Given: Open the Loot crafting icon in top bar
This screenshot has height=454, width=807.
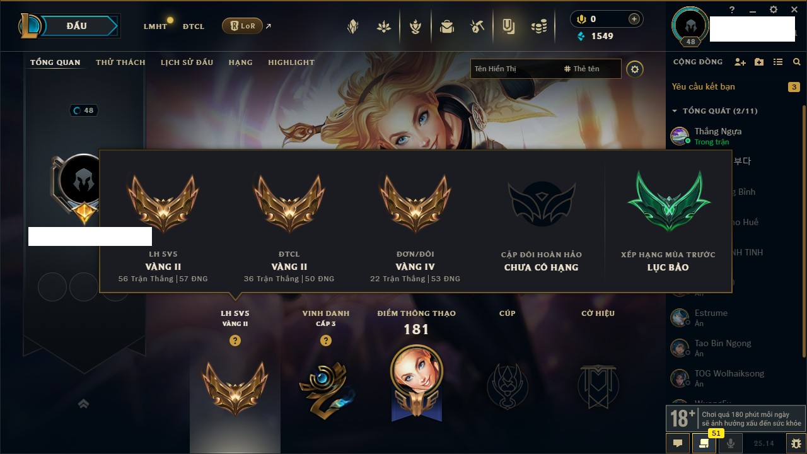Looking at the screenshot, I should click(477, 26).
